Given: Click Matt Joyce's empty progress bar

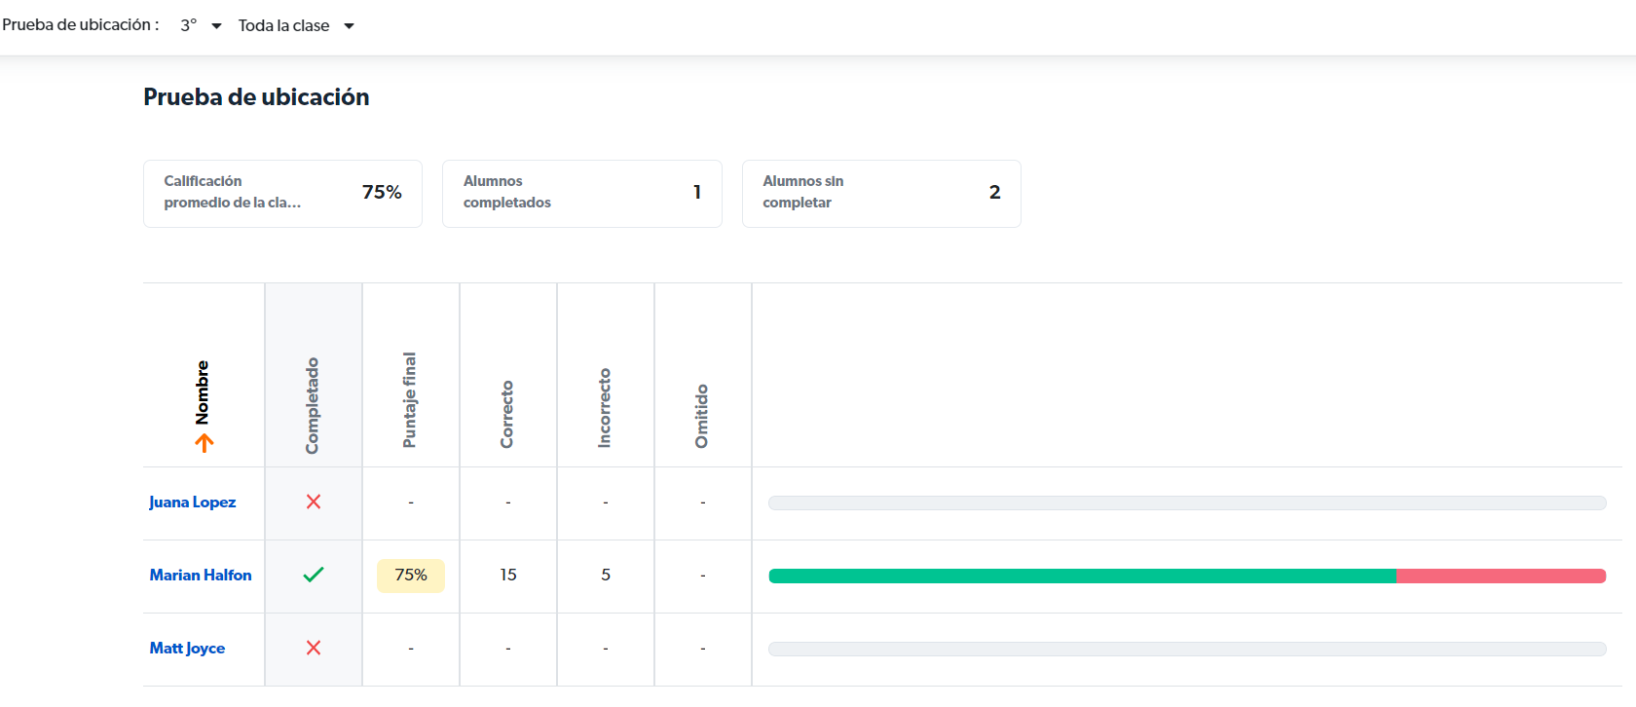Looking at the screenshot, I should coord(1187,650).
